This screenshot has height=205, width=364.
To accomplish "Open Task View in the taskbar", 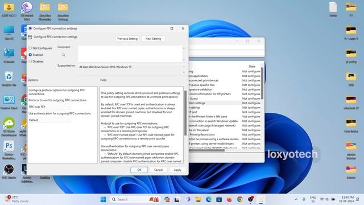I will click(x=177, y=199).
